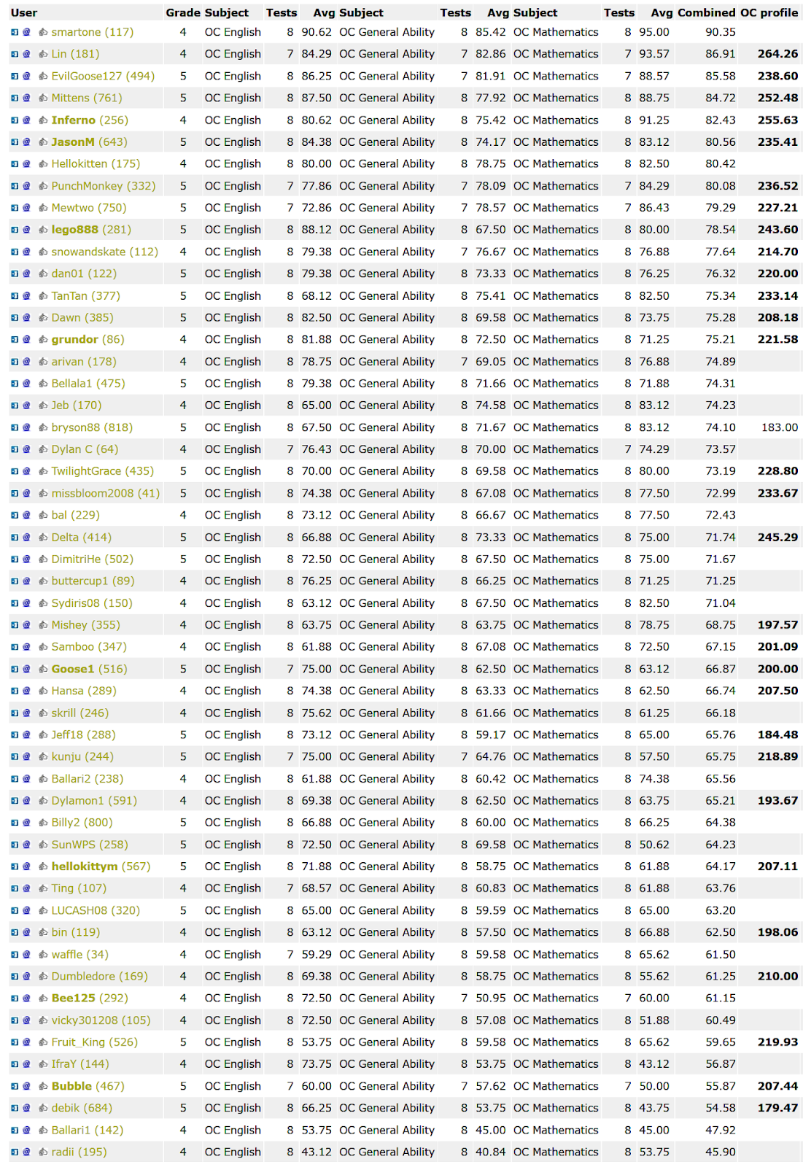The width and height of the screenshot is (803, 1167).
Task: Open the smartone (117) user link
Action: click(x=93, y=32)
